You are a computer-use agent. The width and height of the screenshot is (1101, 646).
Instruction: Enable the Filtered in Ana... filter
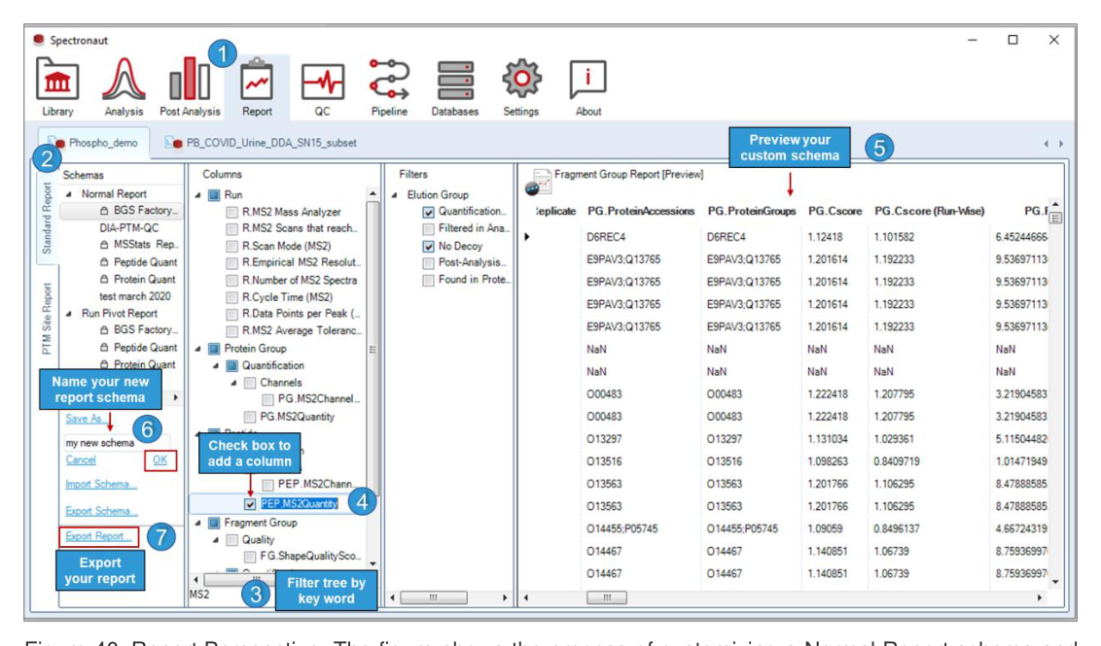[x=428, y=228]
